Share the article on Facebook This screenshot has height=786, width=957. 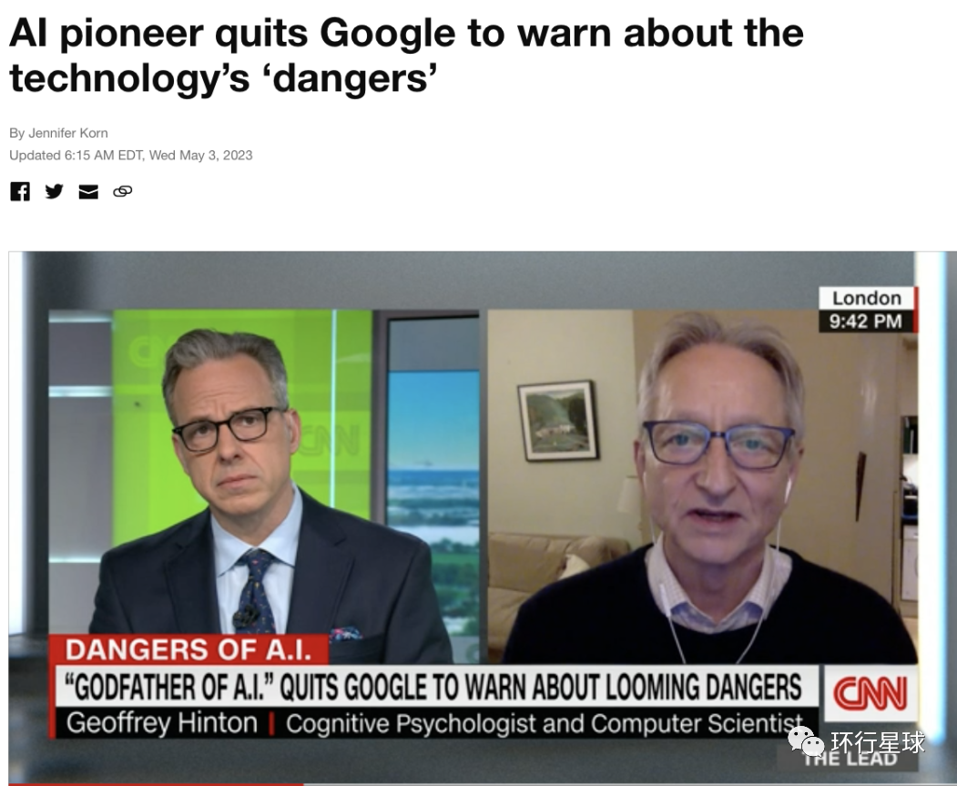click(x=19, y=191)
